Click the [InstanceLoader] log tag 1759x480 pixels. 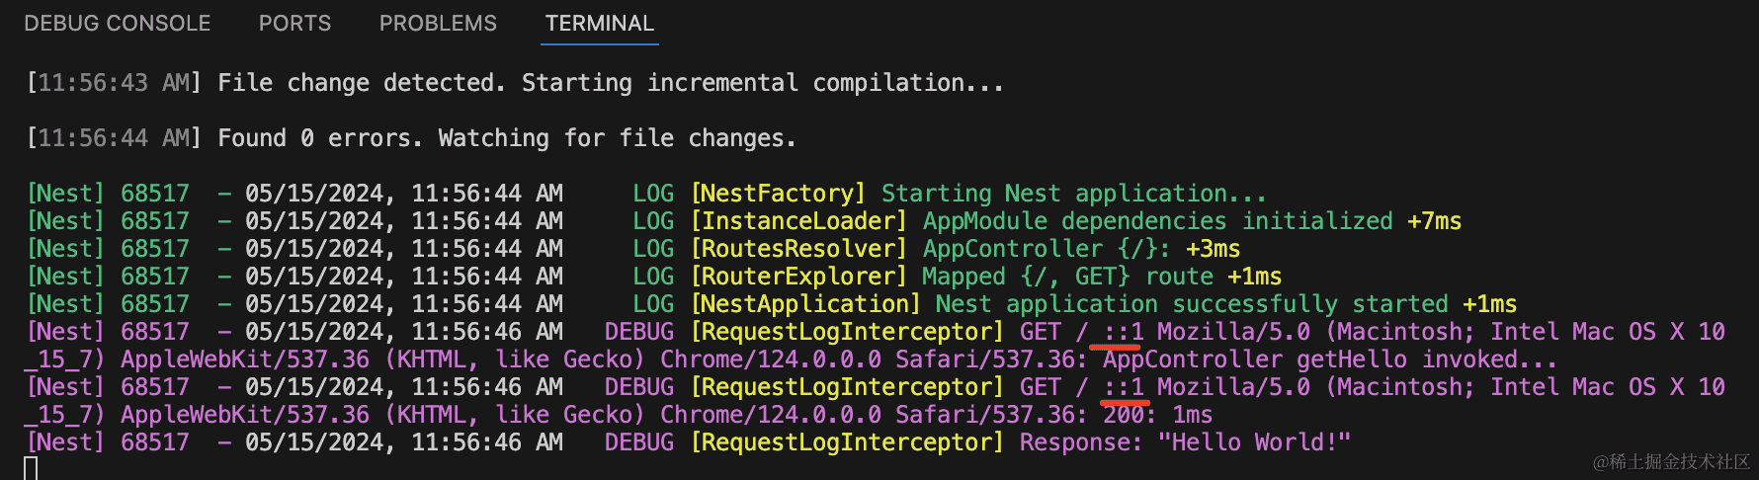(x=798, y=221)
